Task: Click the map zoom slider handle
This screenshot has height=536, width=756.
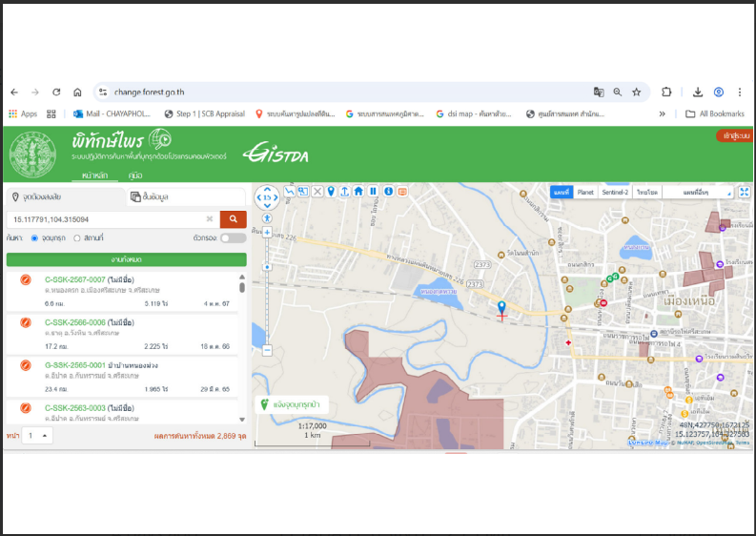Action: point(267,267)
